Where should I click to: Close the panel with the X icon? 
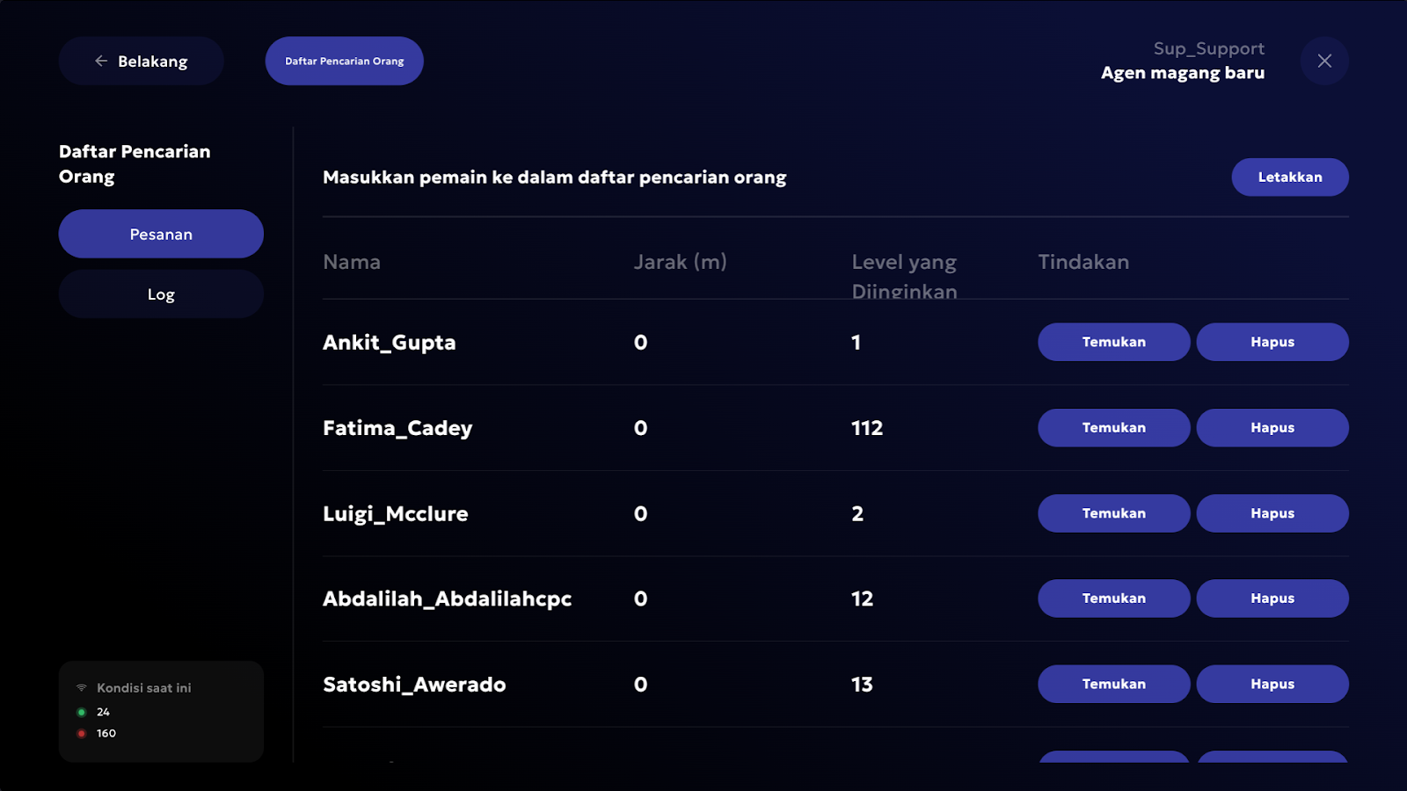click(x=1324, y=61)
